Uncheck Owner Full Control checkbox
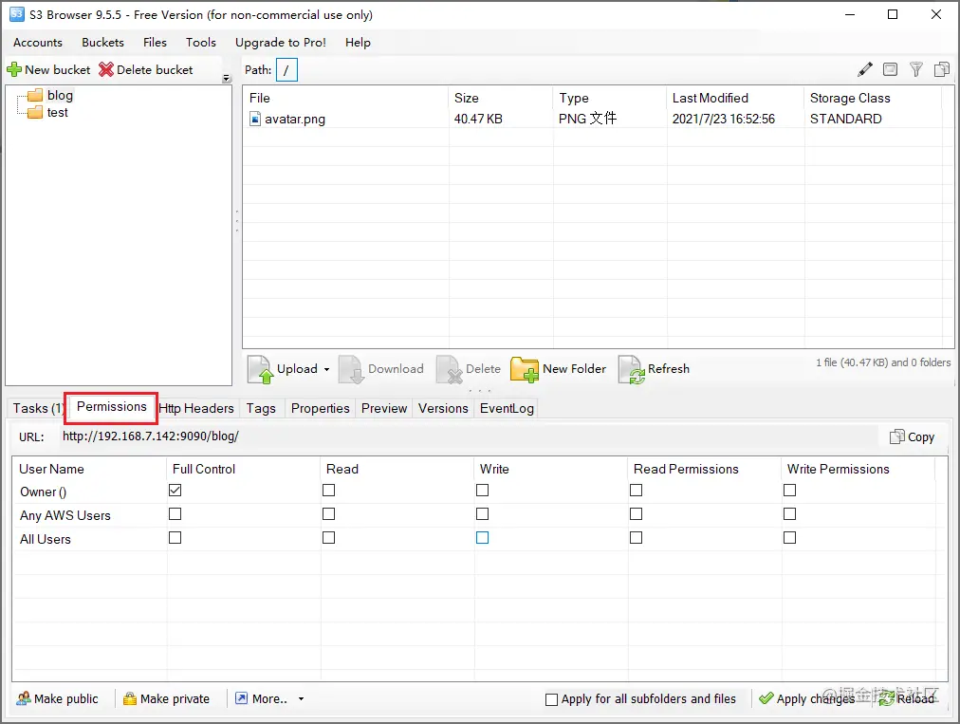 click(x=175, y=490)
